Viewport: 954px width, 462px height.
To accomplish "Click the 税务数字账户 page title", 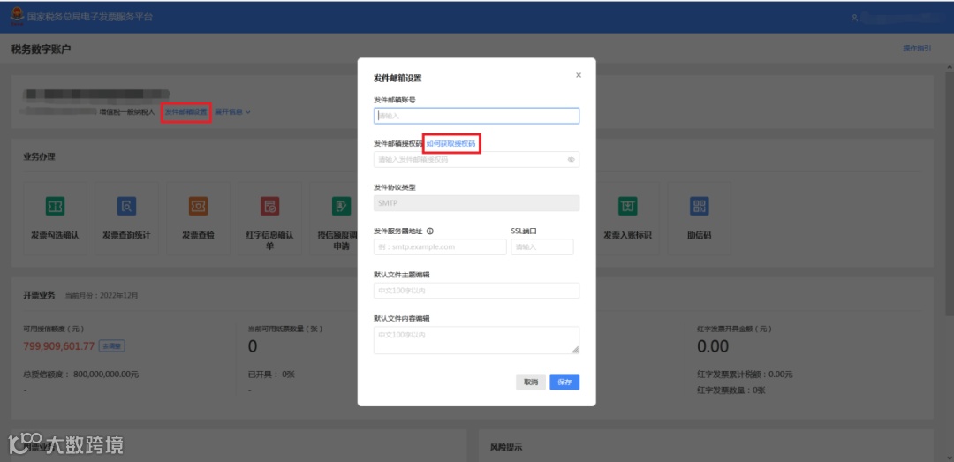I will click(x=41, y=49).
